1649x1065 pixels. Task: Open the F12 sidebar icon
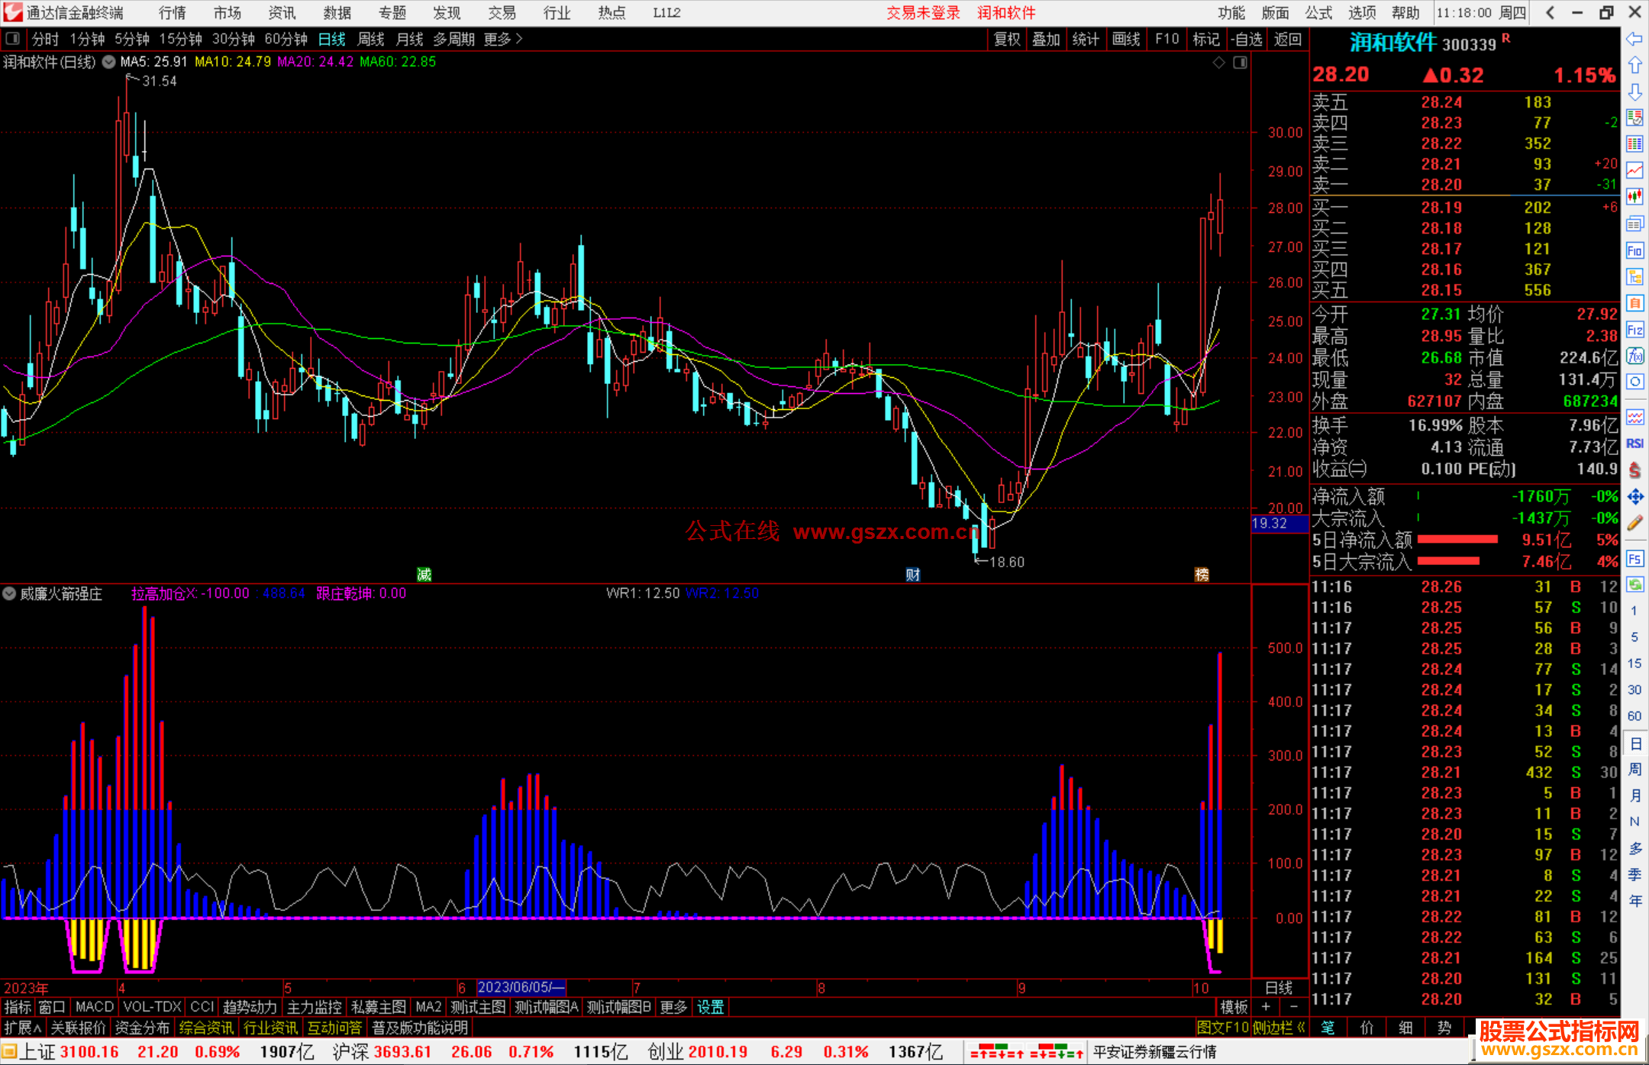pyautogui.click(x=1634, y=330)
